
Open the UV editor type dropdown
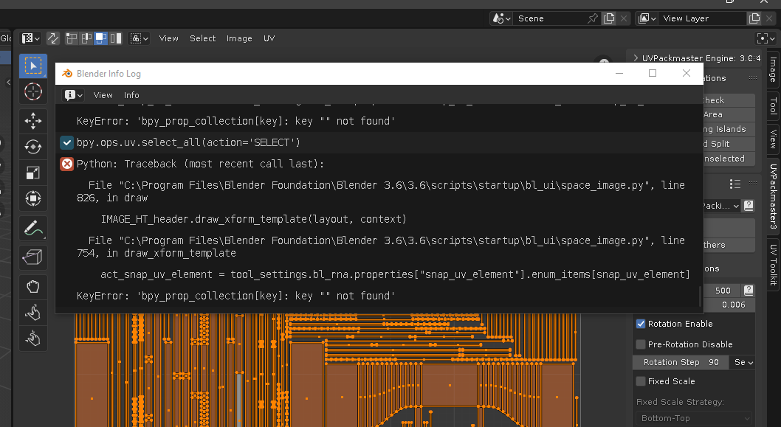[30, 38]
